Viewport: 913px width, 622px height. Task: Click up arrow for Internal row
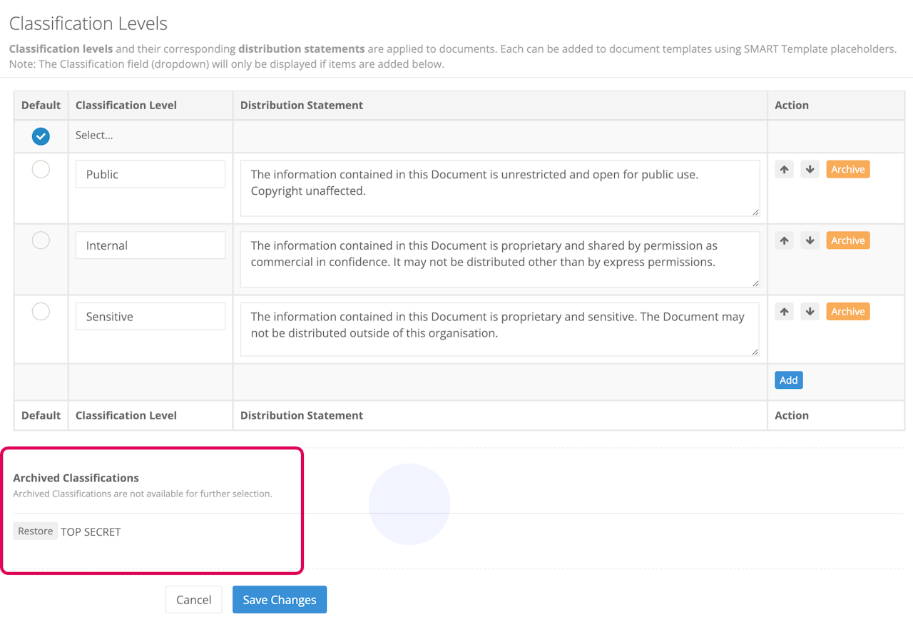click(x=784, y=240)
